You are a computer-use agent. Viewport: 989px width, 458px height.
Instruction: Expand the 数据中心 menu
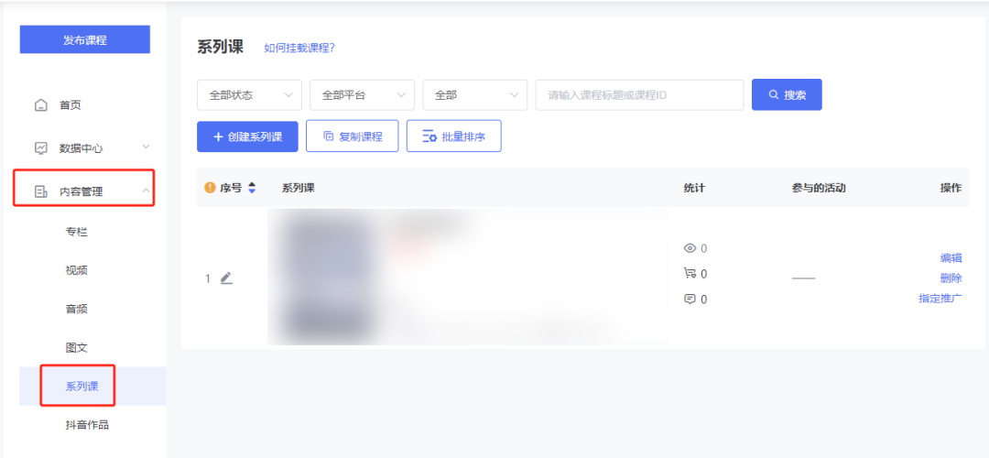click(x=81, y=148)
